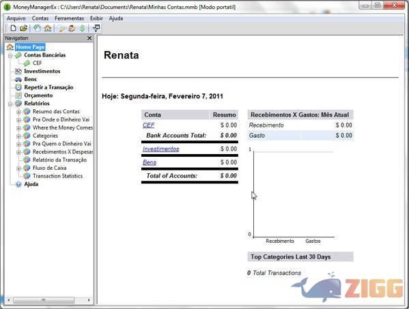Click the Total of Accounts label
Image resolution: width=409 pixels, height=309 pixels.
(172, 176)
